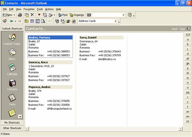Open the Standard toolbar options arrow
Image resolution: width=192 pixels, height=137 pixels.
(x=134, y=15)
